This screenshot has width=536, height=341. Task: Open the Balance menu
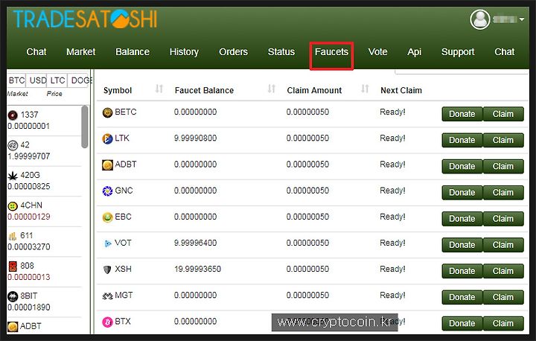[x=133, y=52]
